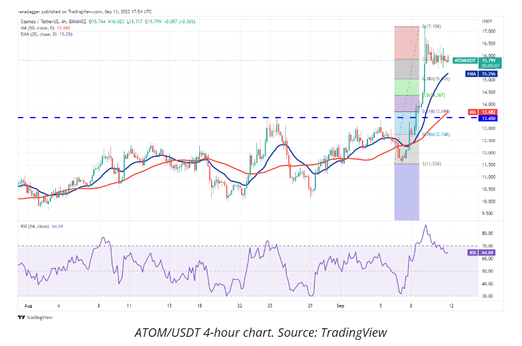
Task: Click the 0.5 green Fibonacci level label
Action: coord(434,95)
